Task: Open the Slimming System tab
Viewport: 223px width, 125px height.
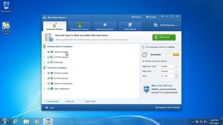Action: [105, 26]
